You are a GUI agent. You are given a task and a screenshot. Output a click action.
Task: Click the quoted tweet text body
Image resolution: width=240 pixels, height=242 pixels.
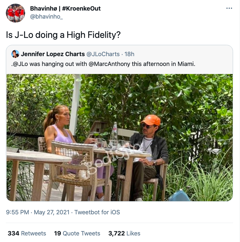click(x=103, y=64)
